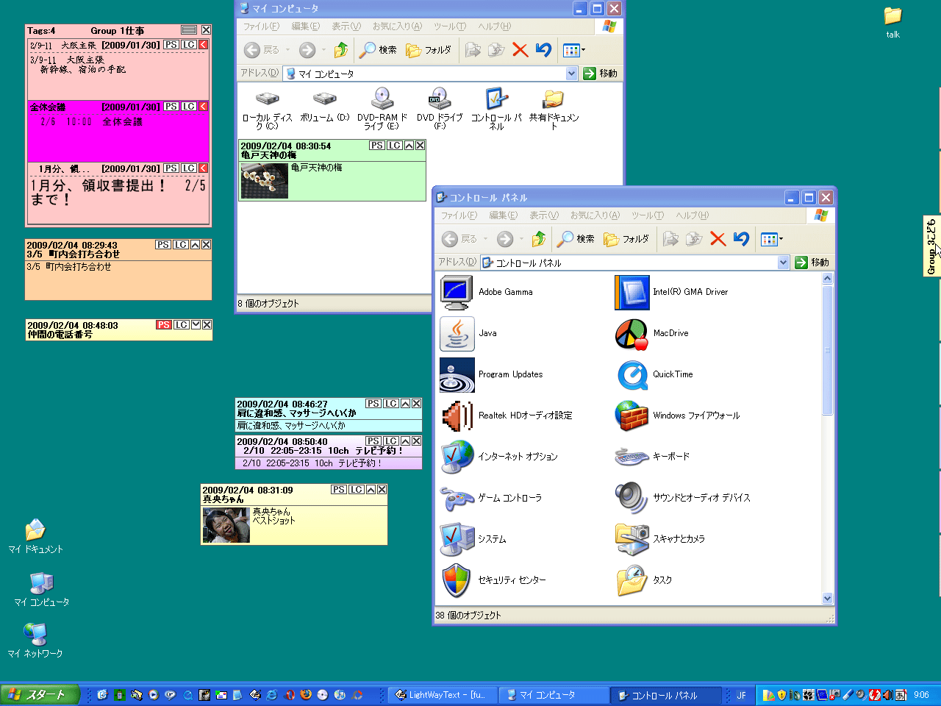The width and height of the screenshot is (941, 706).
Task: Collapse the 3/5 町内会打ち合わせ note
Action: [196, 245]
